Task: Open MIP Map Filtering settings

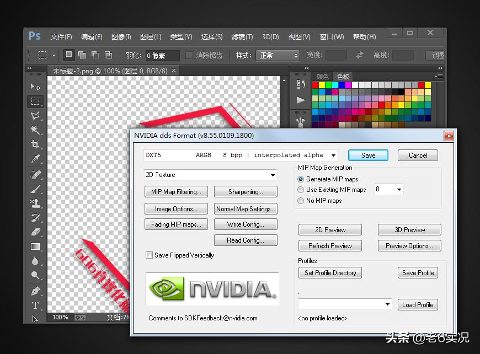Action: [176, 192]
